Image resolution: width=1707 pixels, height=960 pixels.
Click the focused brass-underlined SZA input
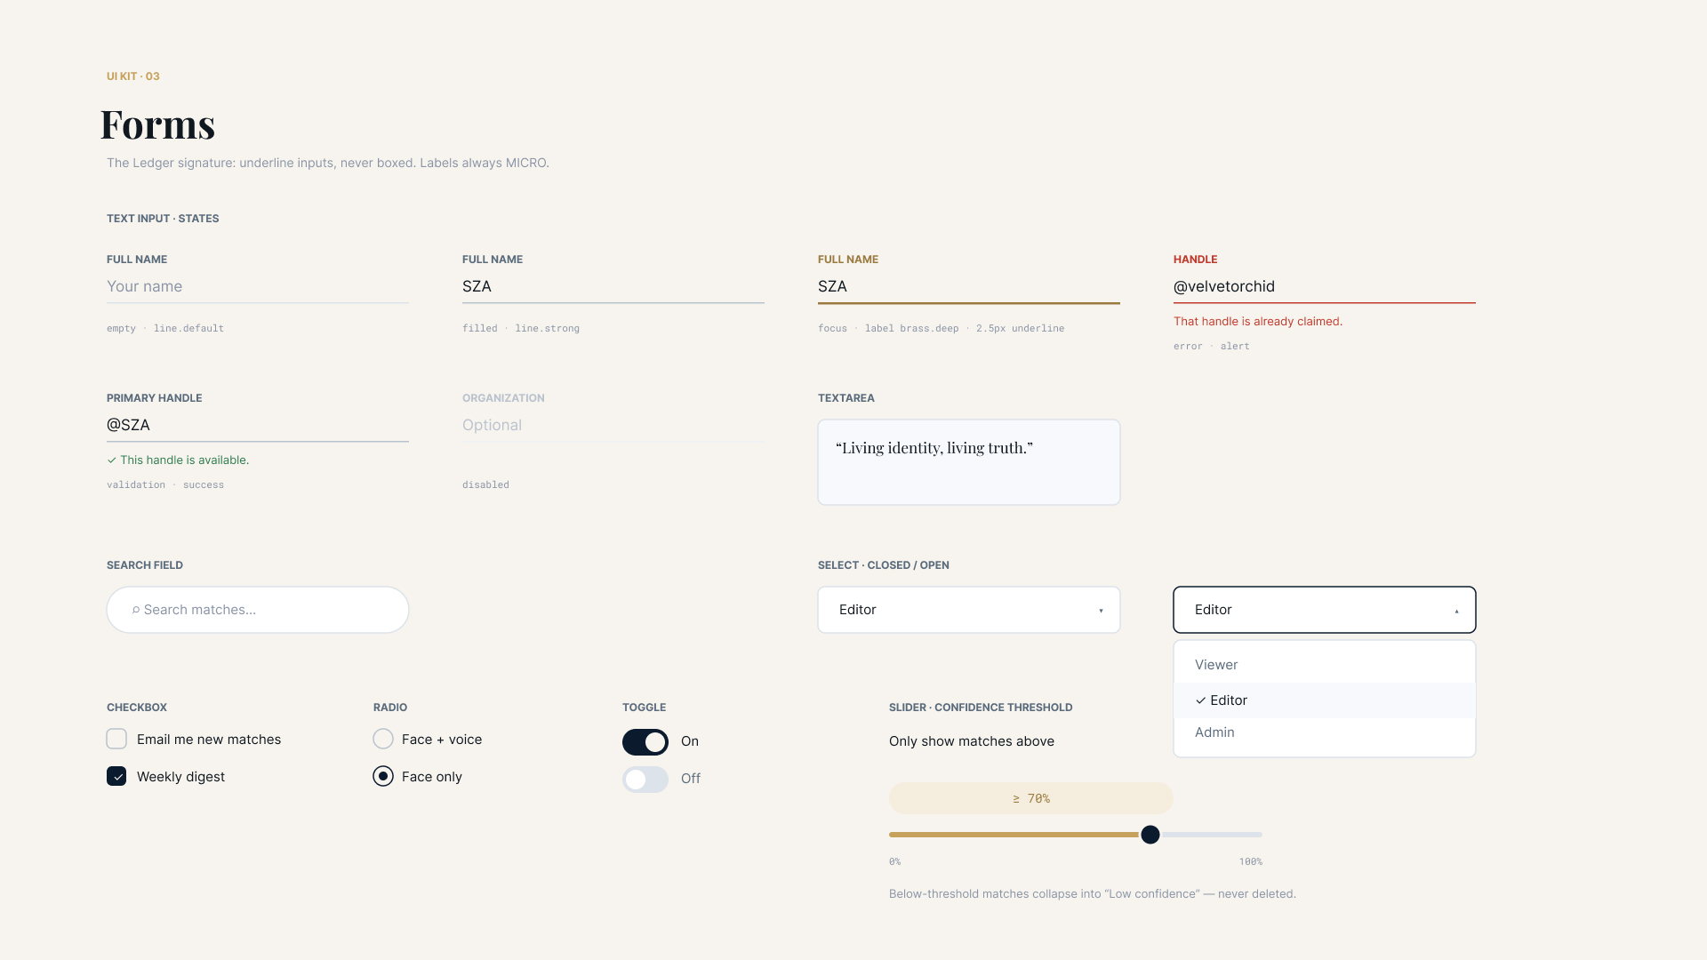[x=969, y=287]
